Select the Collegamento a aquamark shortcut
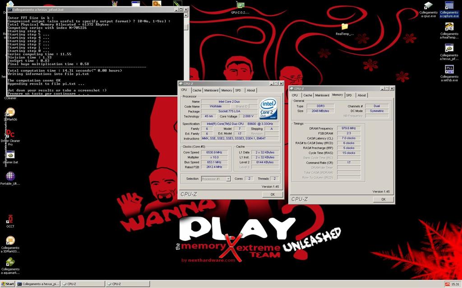 coord(10,266)
